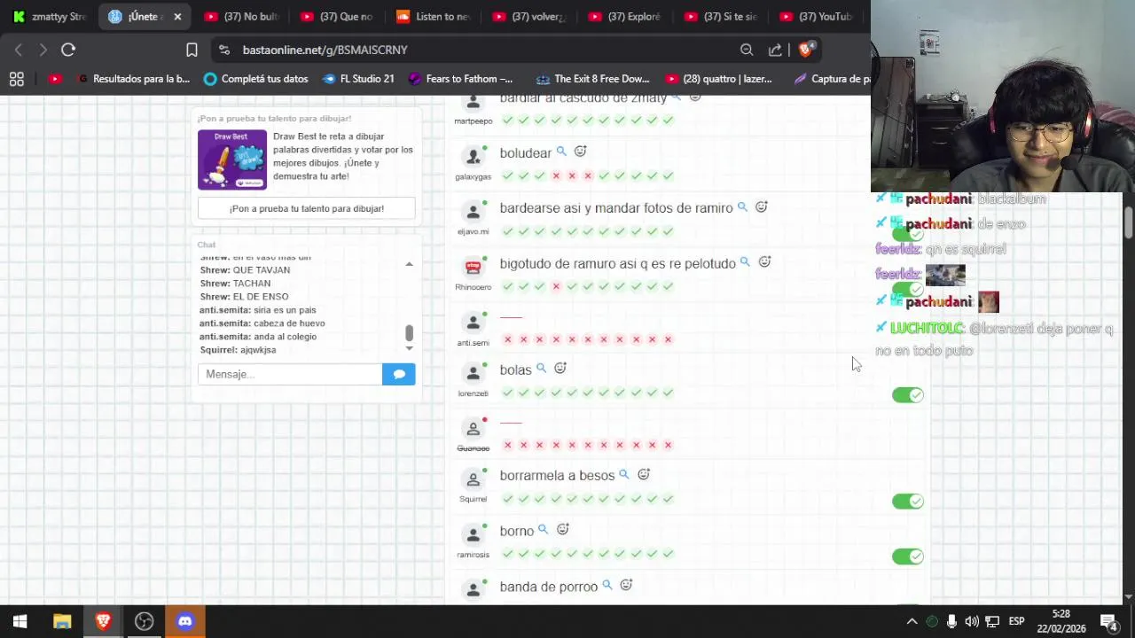Search the answer "boludear" with magnifier icon
1135x638 pixels.
(561, 152)
